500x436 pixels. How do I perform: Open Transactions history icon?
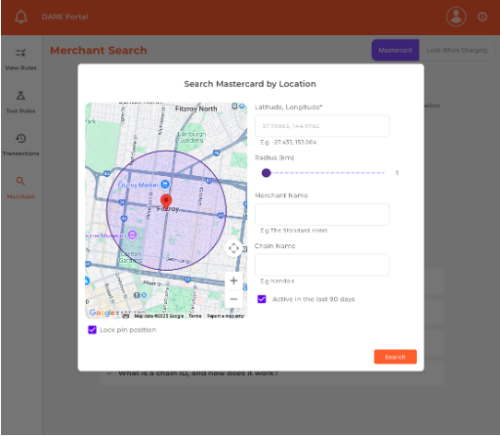[x=21, y=139]
